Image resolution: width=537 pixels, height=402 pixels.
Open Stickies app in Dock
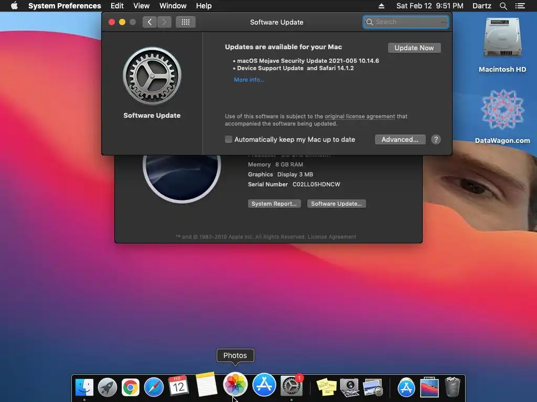click(326, 387)
